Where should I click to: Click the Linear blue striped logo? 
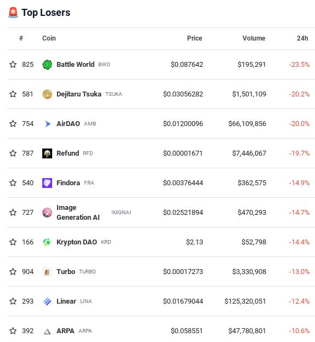47,301
